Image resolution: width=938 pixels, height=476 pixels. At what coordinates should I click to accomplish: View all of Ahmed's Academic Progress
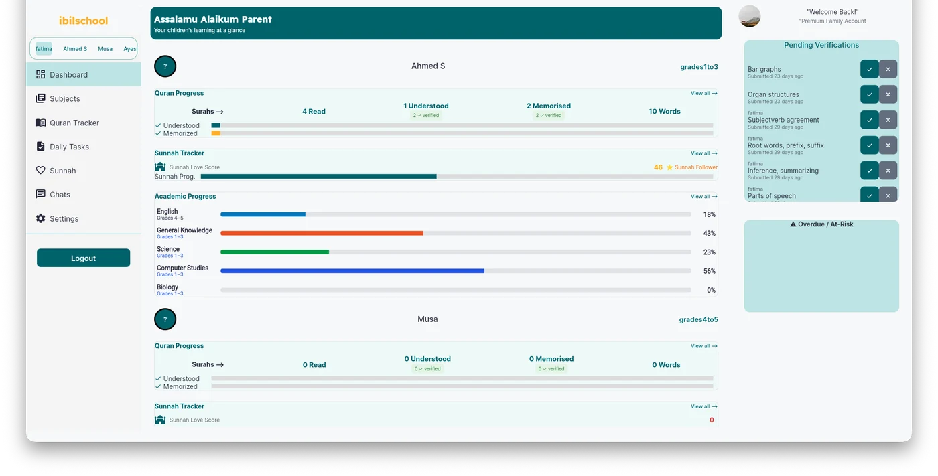click(704, 197)
